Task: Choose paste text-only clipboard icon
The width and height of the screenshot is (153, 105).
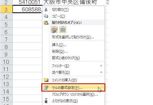Action: click(x=63, y=29)
